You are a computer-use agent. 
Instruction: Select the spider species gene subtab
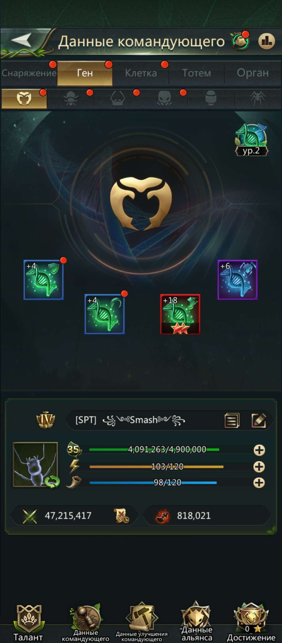click(x=257, y=98)
